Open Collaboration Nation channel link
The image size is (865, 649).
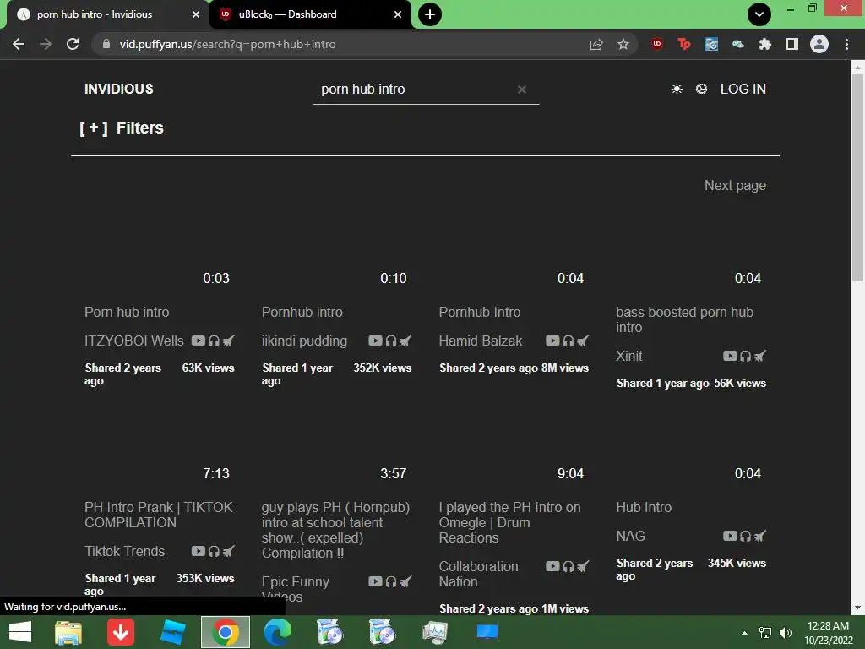point(478,574)
